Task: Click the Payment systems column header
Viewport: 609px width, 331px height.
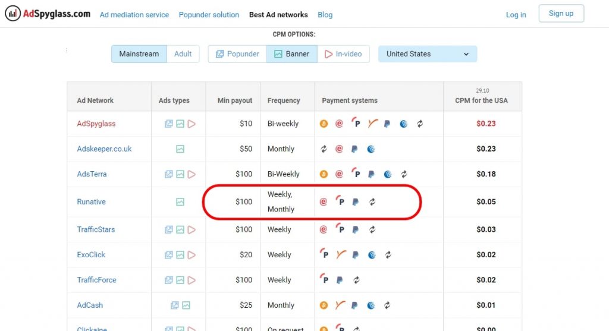Action: (350, 100)
